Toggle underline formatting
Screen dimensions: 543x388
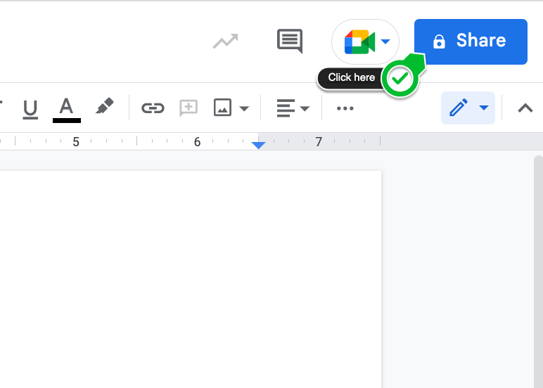30,109
